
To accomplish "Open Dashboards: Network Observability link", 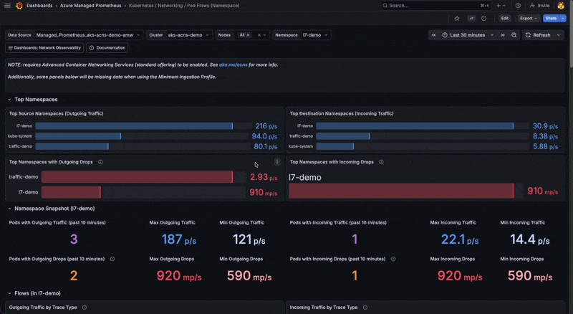I will pyautogui.click(x=44, y=48).
